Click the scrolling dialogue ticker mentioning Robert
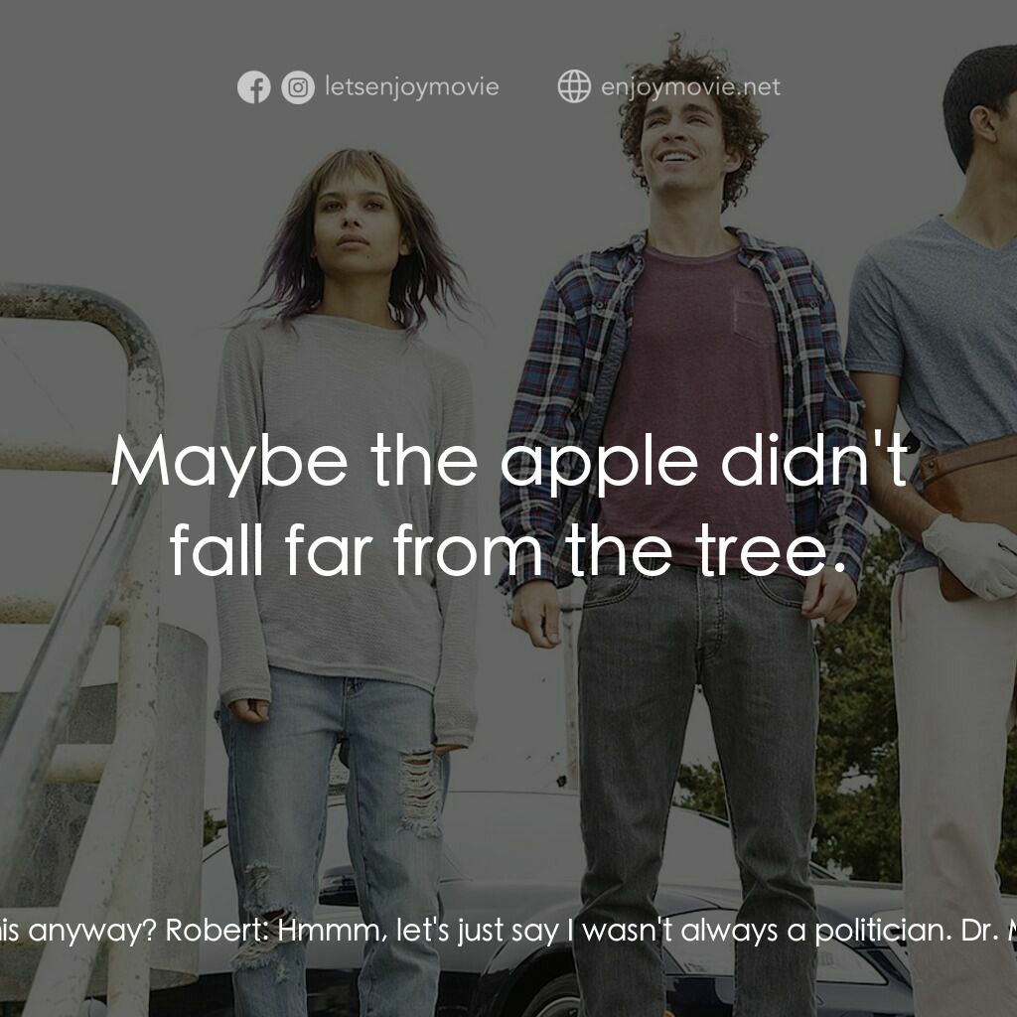The image size is (1017, 1017). (x=508, y=931)
